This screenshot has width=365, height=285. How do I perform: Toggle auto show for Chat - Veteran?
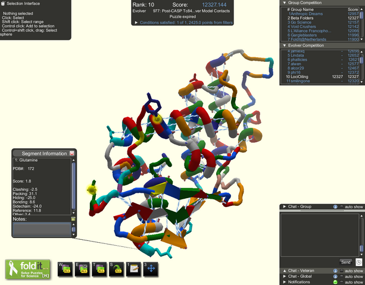tap(342, 271)
